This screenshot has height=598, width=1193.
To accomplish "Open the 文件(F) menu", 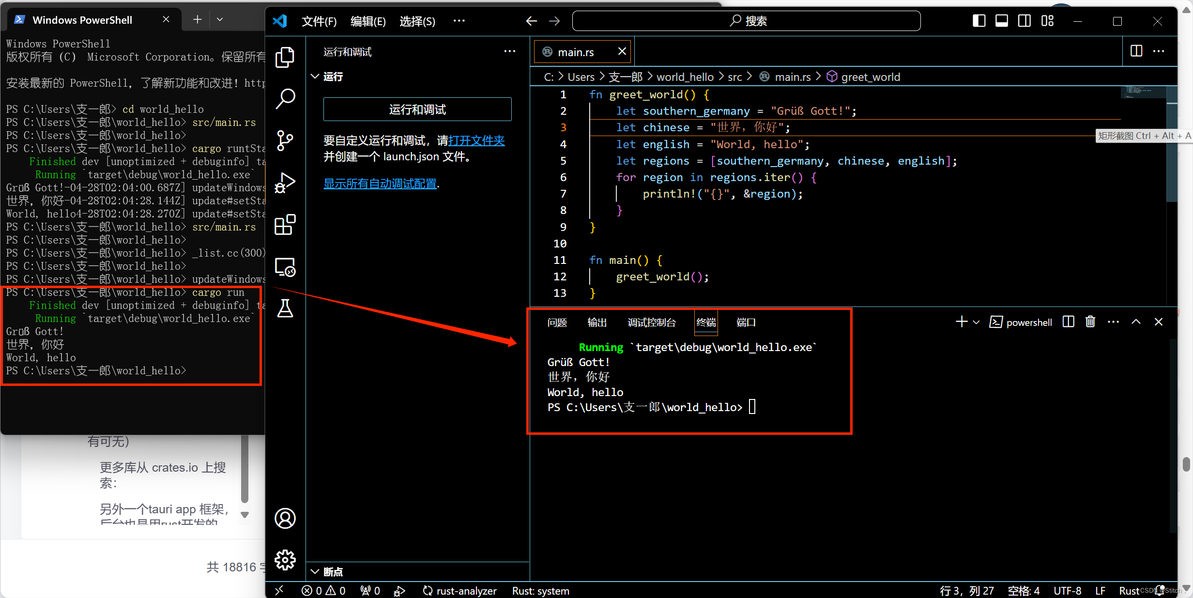I will pyautogui.click(x=319, y=21).
